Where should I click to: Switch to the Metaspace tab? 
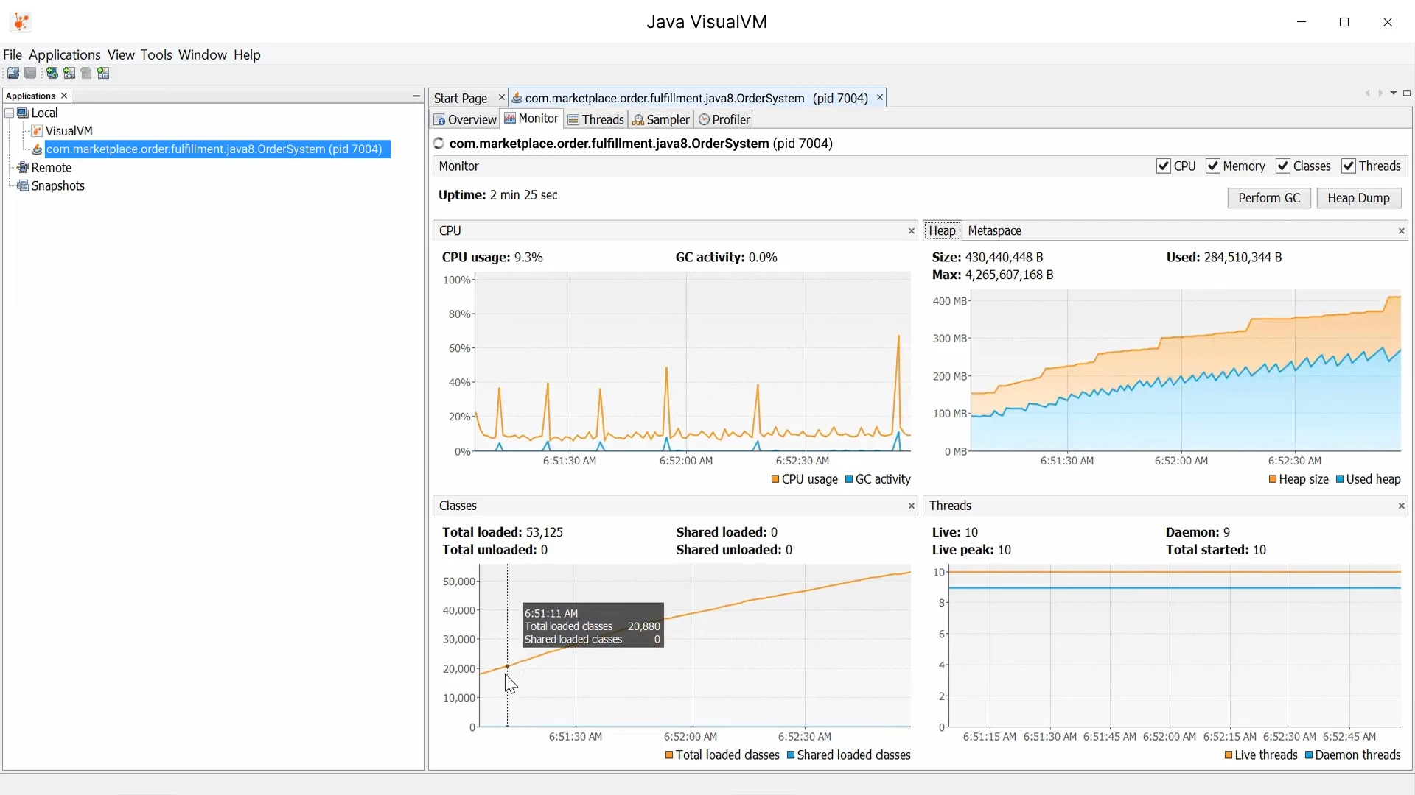tap(996, 230)
